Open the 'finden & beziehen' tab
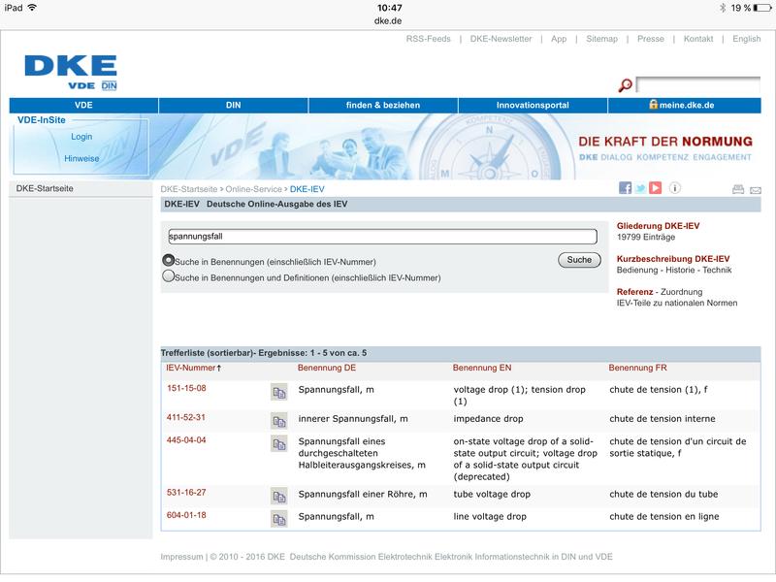 click(383, 106)
